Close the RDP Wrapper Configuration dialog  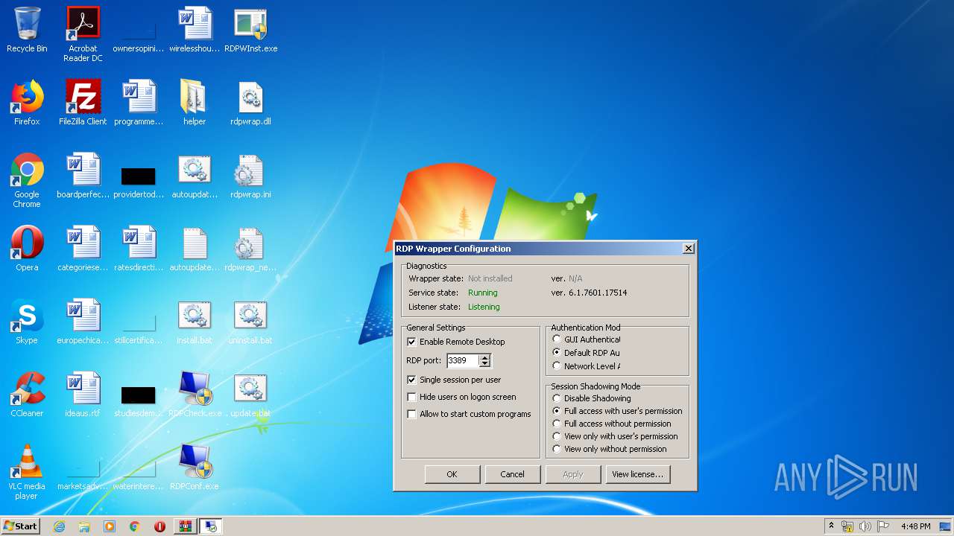(688, 249)
